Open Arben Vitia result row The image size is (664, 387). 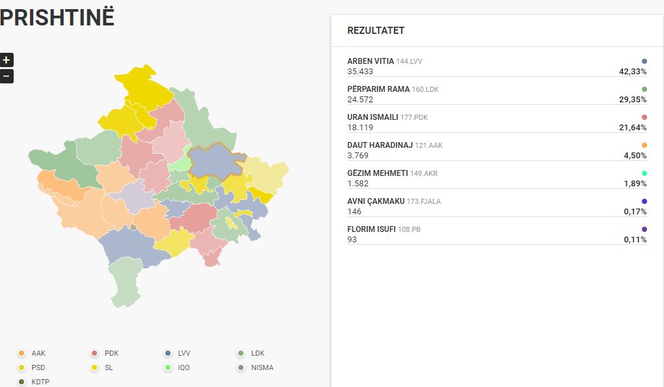pyautogui.click(x=497, y=66)
